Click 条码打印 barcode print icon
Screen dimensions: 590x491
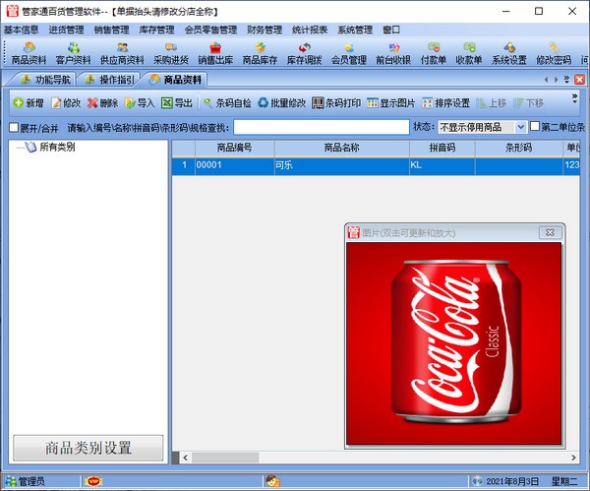[335, 102]
